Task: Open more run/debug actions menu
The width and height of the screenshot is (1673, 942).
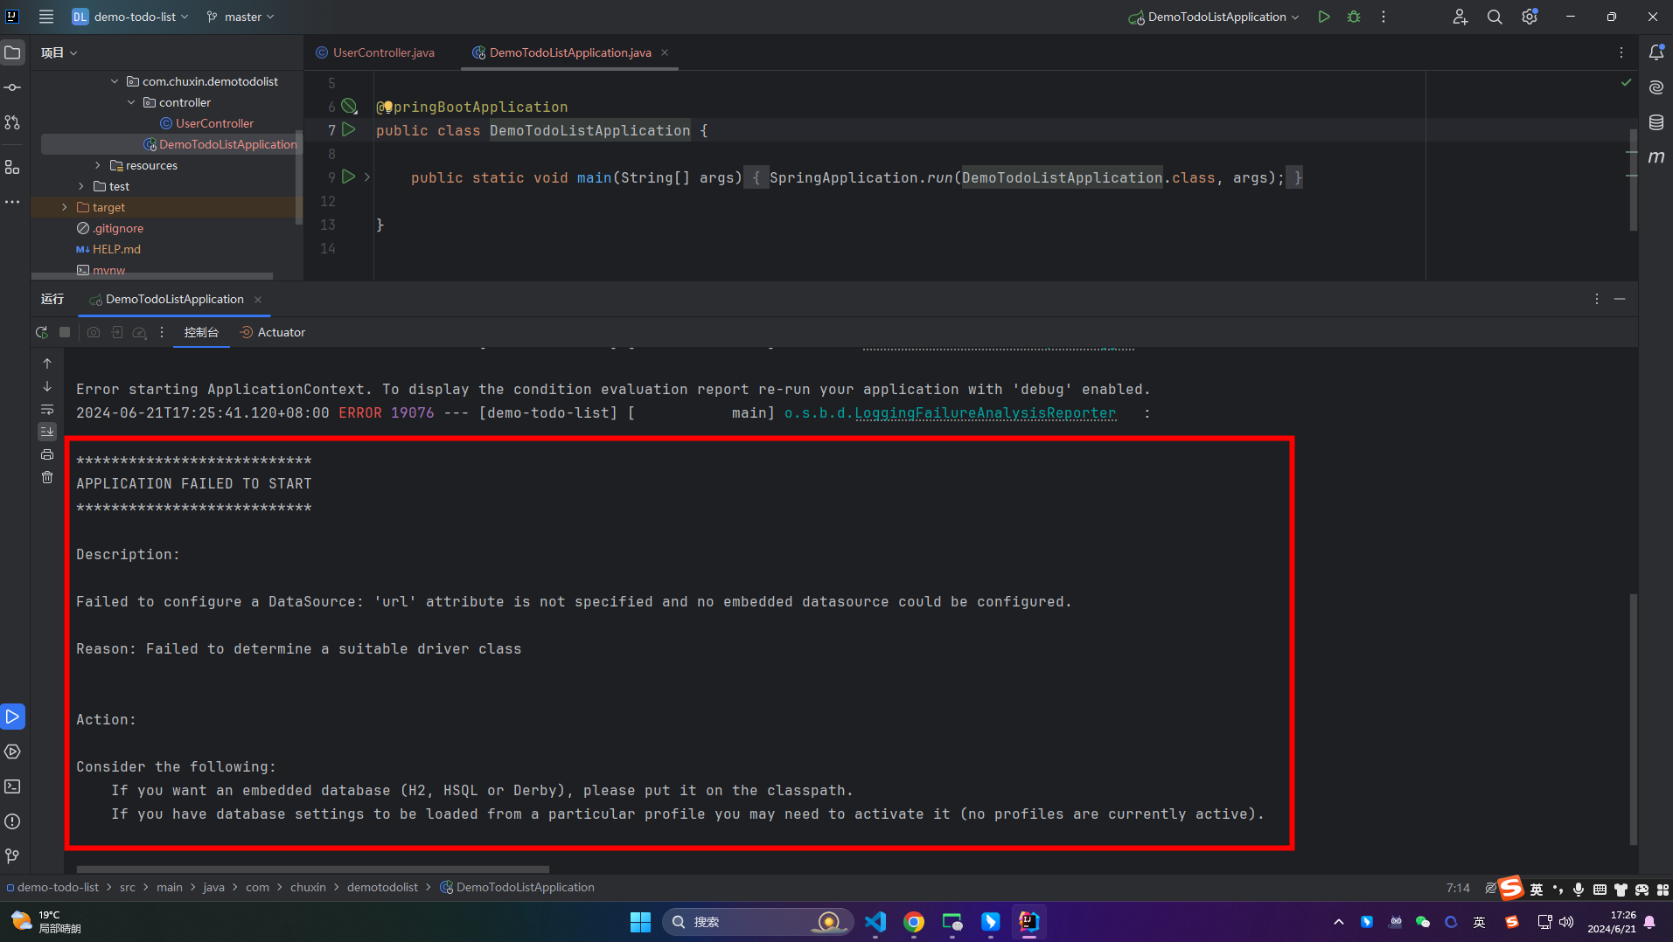Action: tap(1384, 17)
